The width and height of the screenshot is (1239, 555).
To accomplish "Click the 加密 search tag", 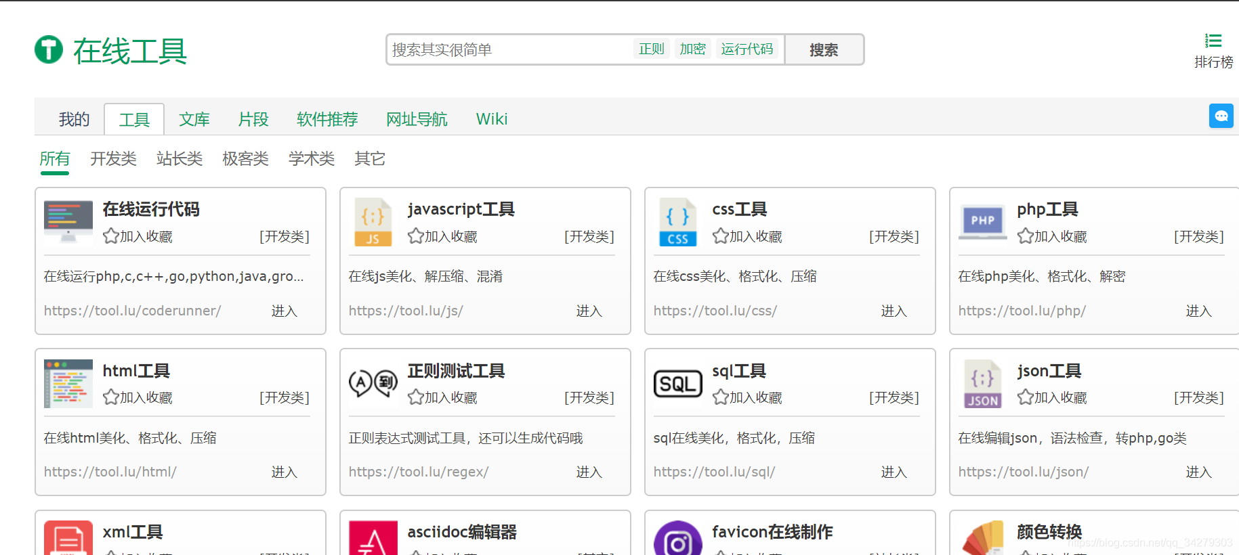I will [693, 49].
